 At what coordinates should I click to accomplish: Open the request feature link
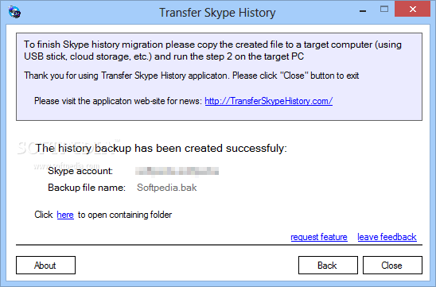tap(319, 237)
